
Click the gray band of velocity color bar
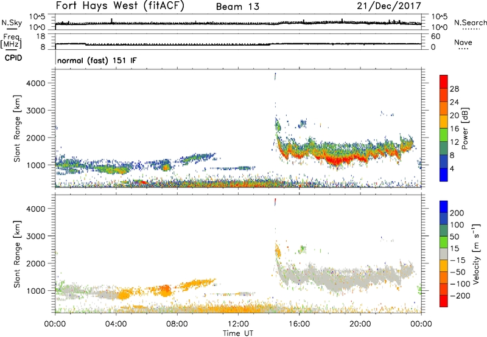tap(444, 254)
